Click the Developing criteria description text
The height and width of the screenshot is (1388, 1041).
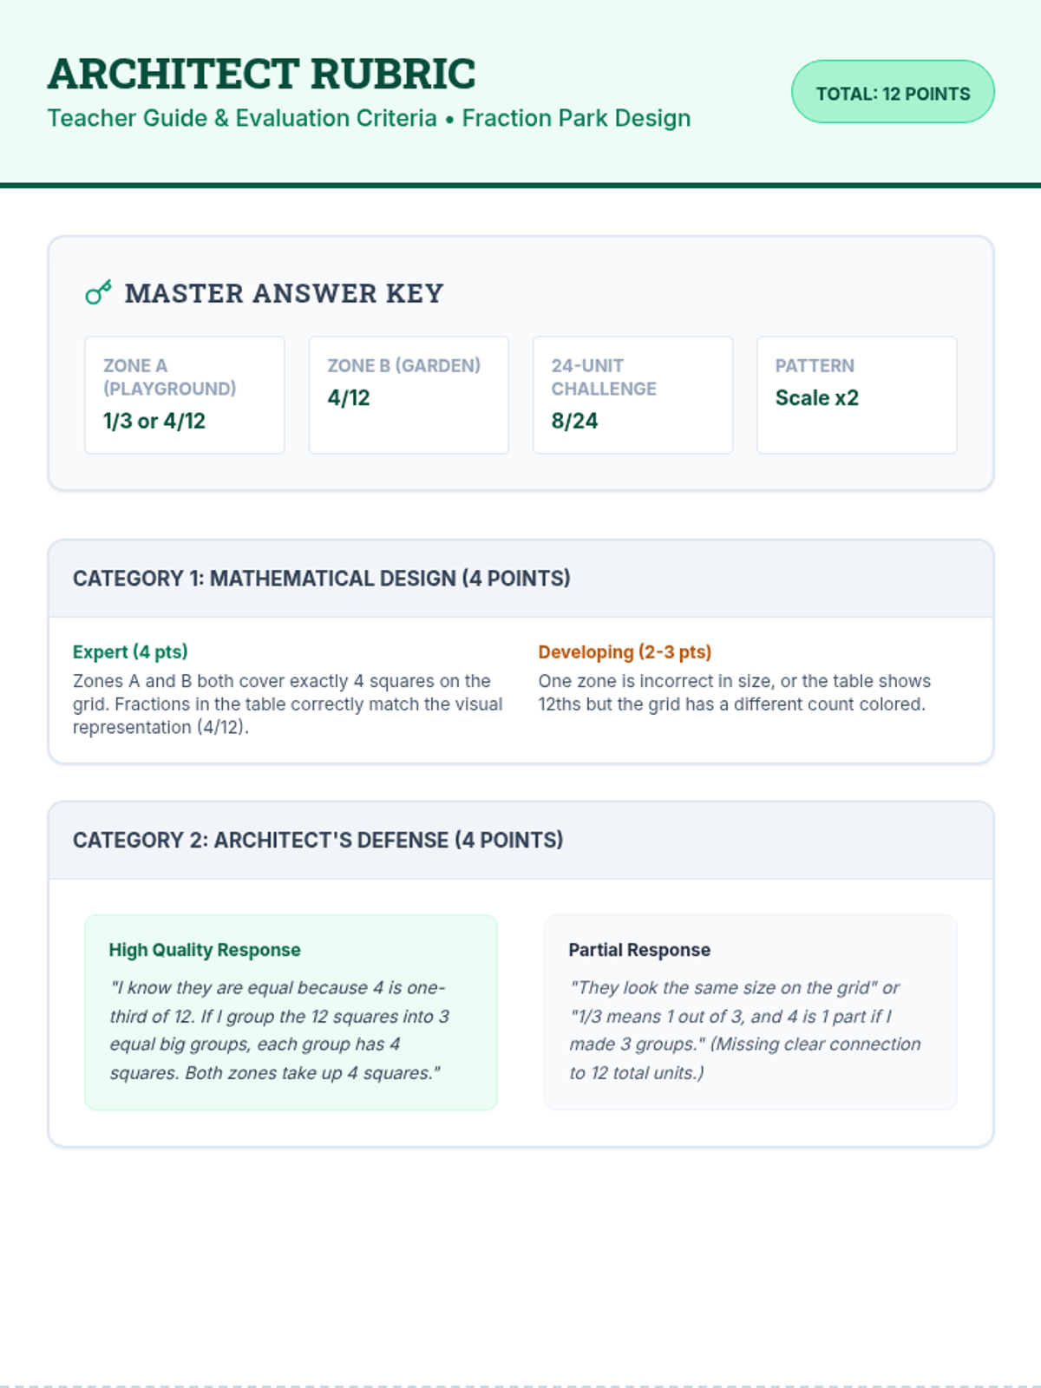[734, 692]
